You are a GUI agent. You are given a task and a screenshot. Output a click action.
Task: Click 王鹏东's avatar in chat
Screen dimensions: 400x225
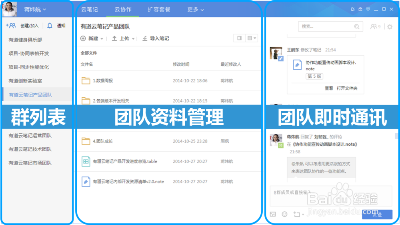click(x=276, y=53)
